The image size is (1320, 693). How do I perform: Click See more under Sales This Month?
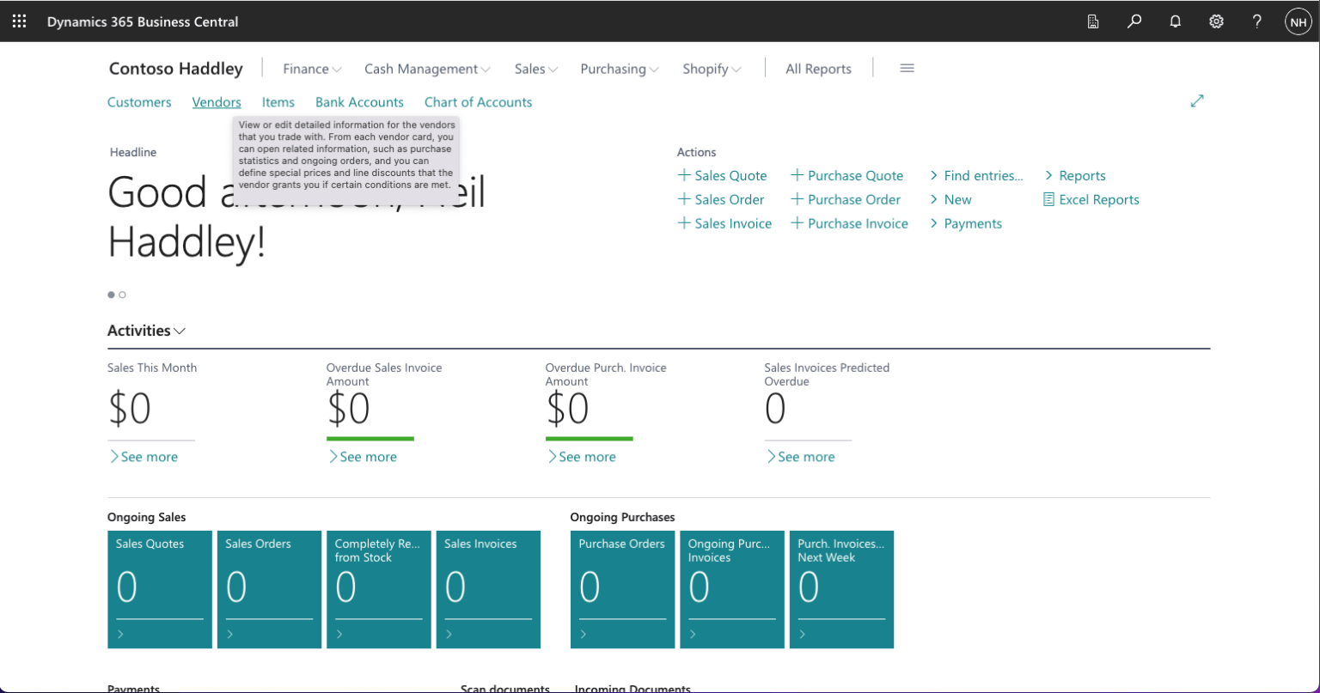point(144,457)
